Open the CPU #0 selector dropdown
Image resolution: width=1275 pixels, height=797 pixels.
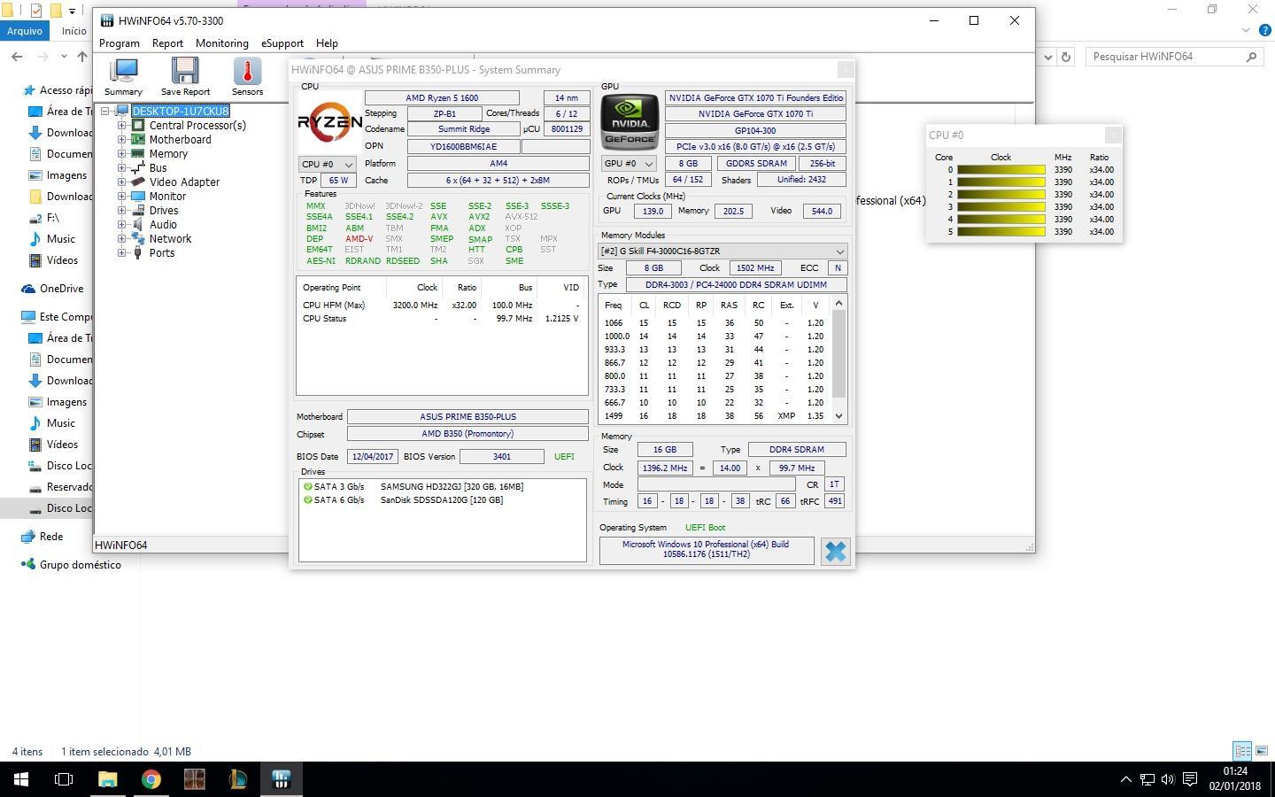pyautogui.click(x=327, y=164)
